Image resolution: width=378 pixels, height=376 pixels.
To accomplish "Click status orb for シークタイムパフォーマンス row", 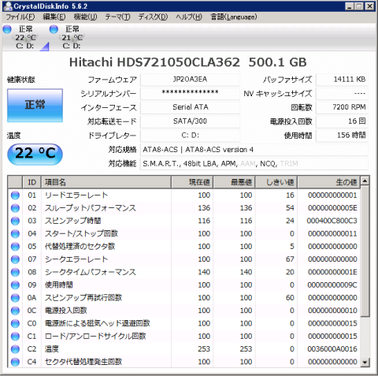I will tap(15, 272).
